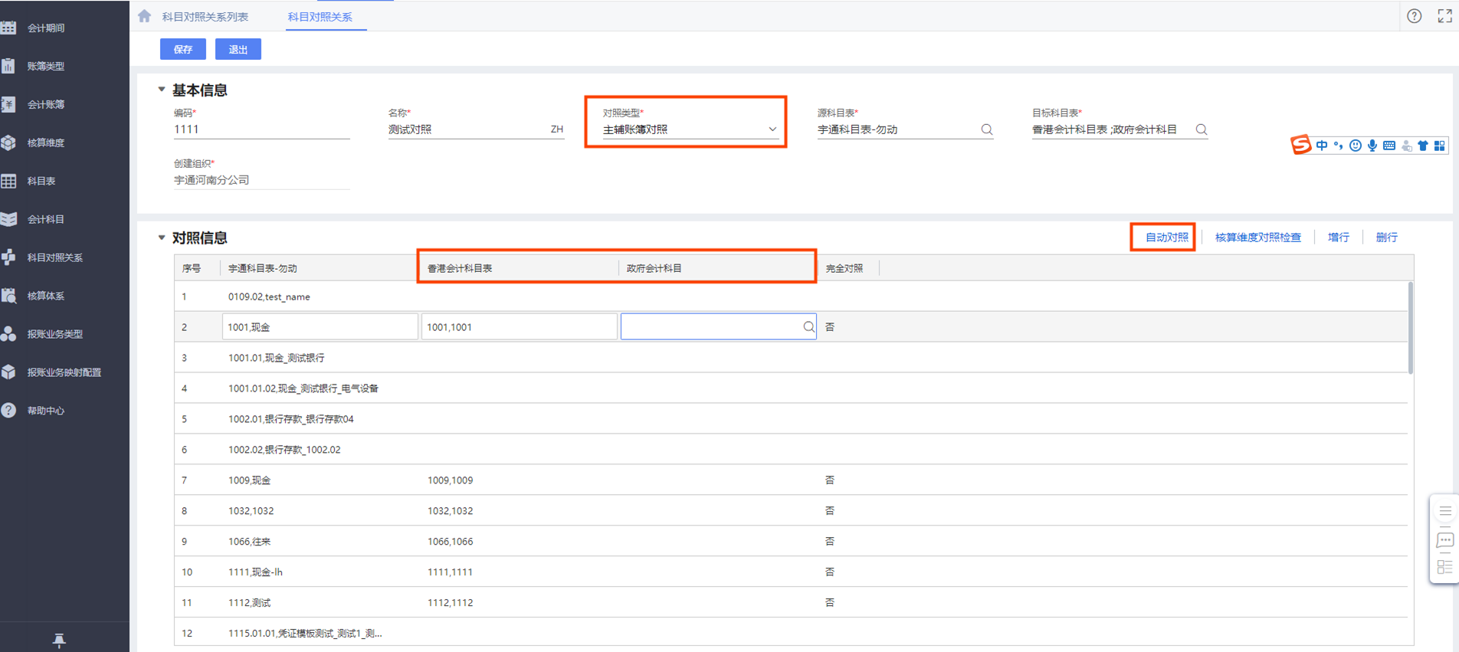The height and width of the screenshot is (652, 1459).
Task: Click the list menu icon in floating panel
Action: pyautogui.click(x=1445, y=511)
